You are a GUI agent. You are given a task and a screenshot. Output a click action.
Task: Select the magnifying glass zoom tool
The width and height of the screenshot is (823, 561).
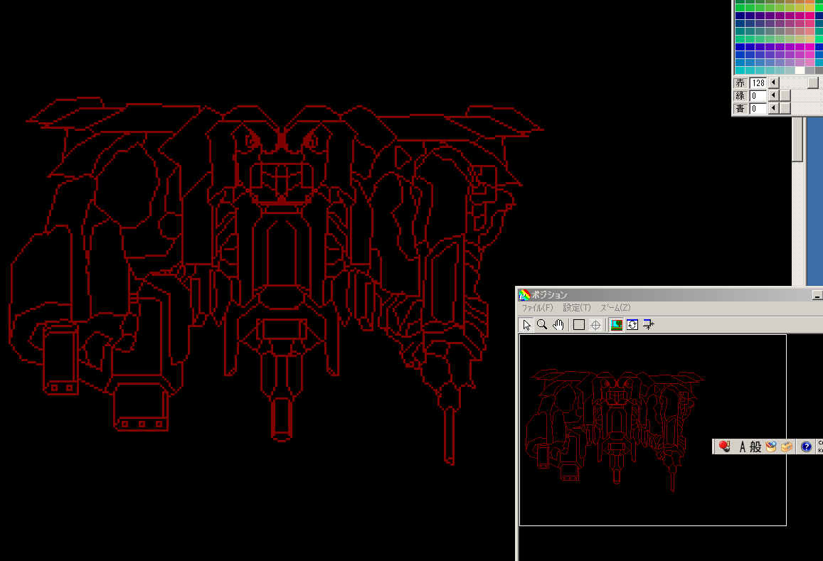point(542,325)
